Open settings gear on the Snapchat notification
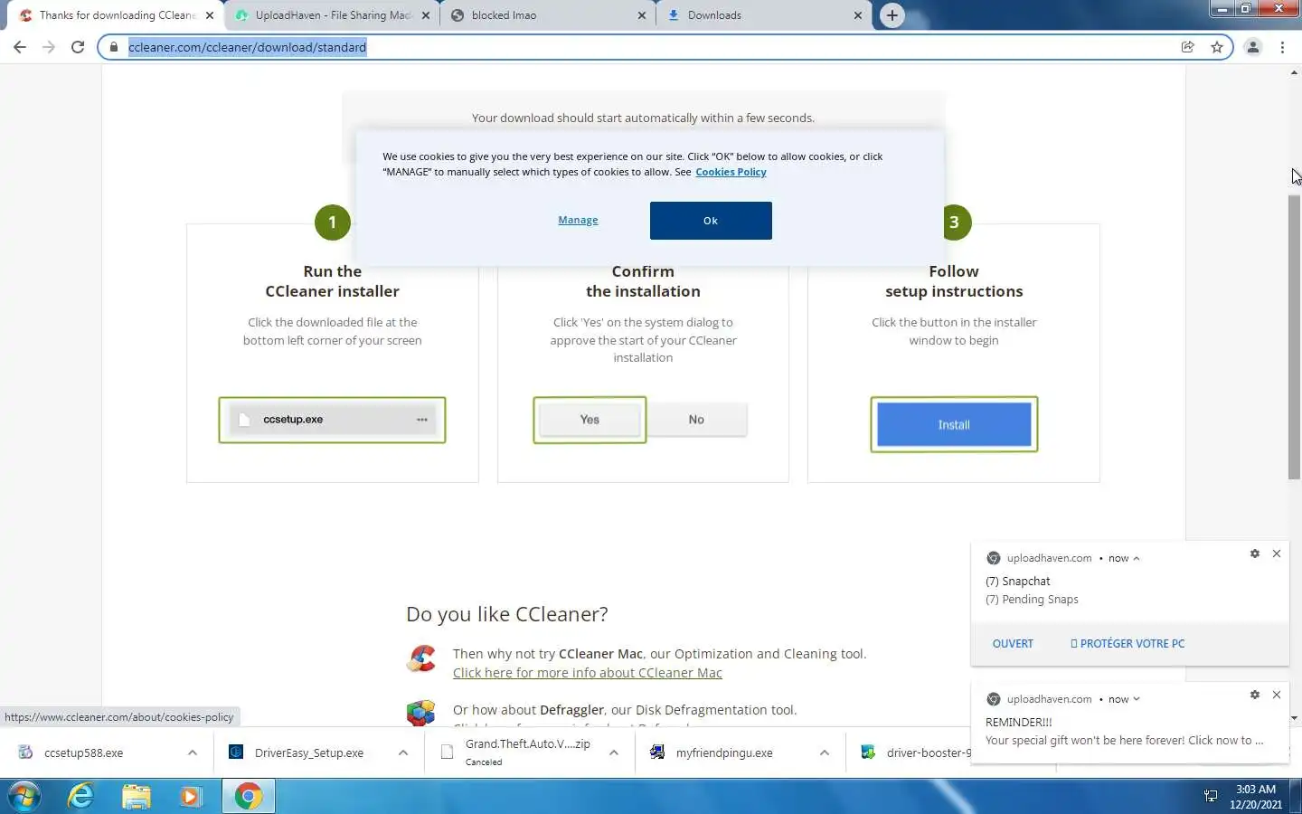The width and height of the screenshot is (1302, 814). (1255, 554)
